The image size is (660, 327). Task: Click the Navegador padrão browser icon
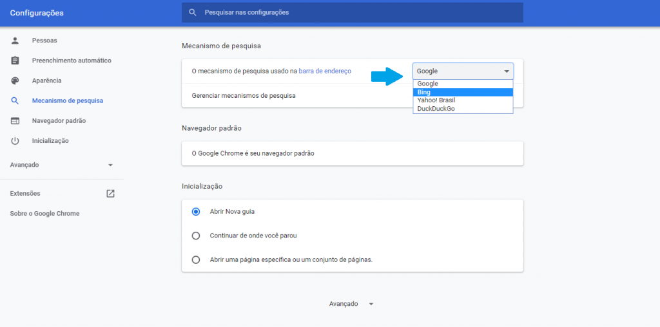point(15,120)
